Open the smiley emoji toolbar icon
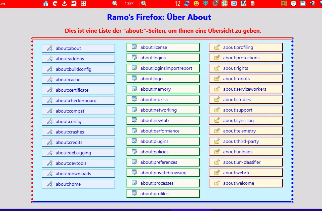Screen dimensions: 322x211 [196, 3]
